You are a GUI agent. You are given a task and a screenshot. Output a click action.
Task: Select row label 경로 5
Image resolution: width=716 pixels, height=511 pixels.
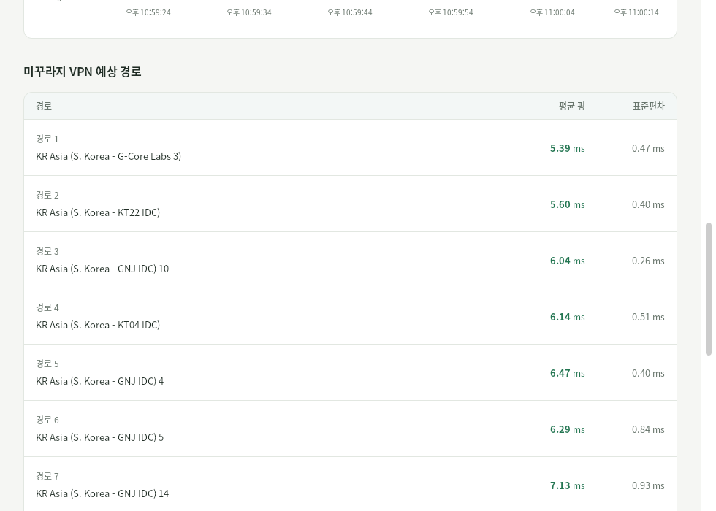pos(47,364)
